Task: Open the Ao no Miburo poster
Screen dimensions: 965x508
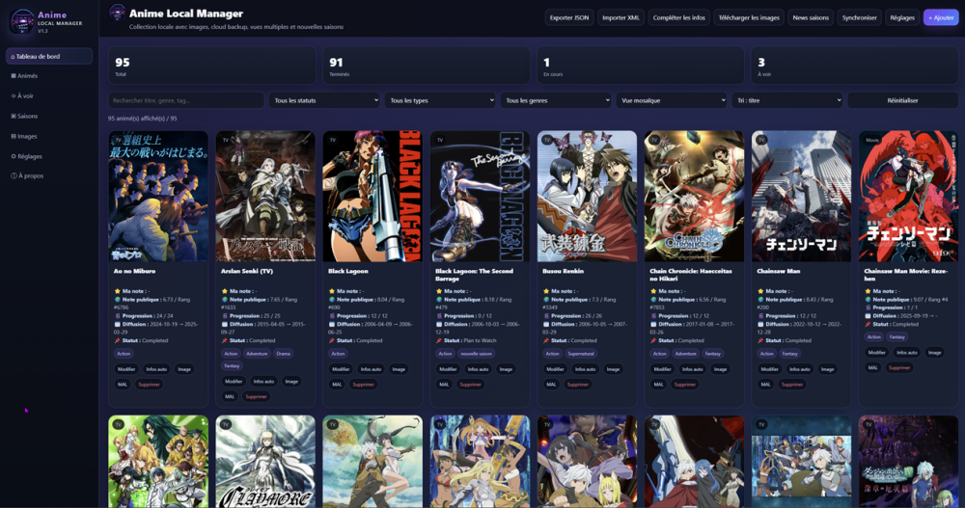Action: tap(158, 197)
